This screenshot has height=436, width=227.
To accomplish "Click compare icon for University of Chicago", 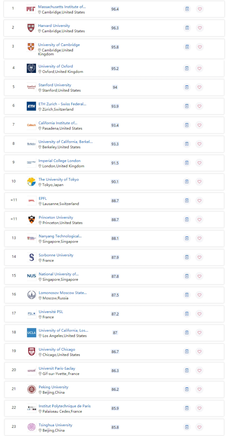I will tap(187, 352).
